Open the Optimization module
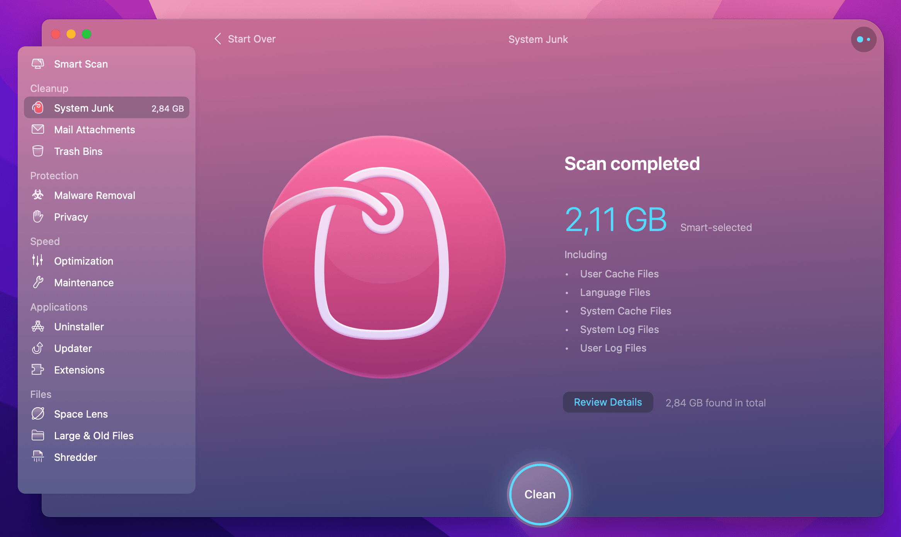 (x=107, y=261)
